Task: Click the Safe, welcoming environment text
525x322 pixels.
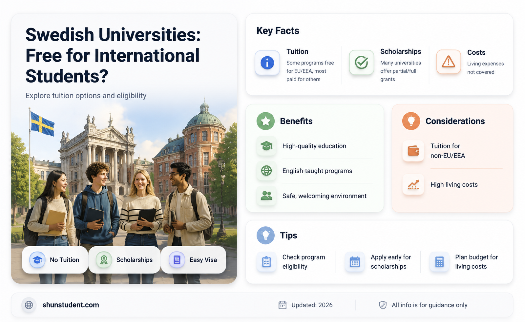Action: [x=325, y=196]
